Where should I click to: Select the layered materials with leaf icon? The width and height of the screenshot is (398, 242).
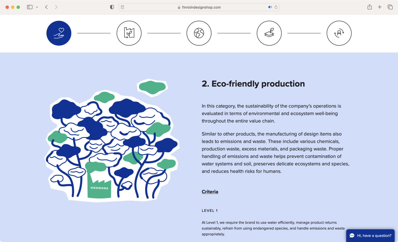tap(269, 33)
